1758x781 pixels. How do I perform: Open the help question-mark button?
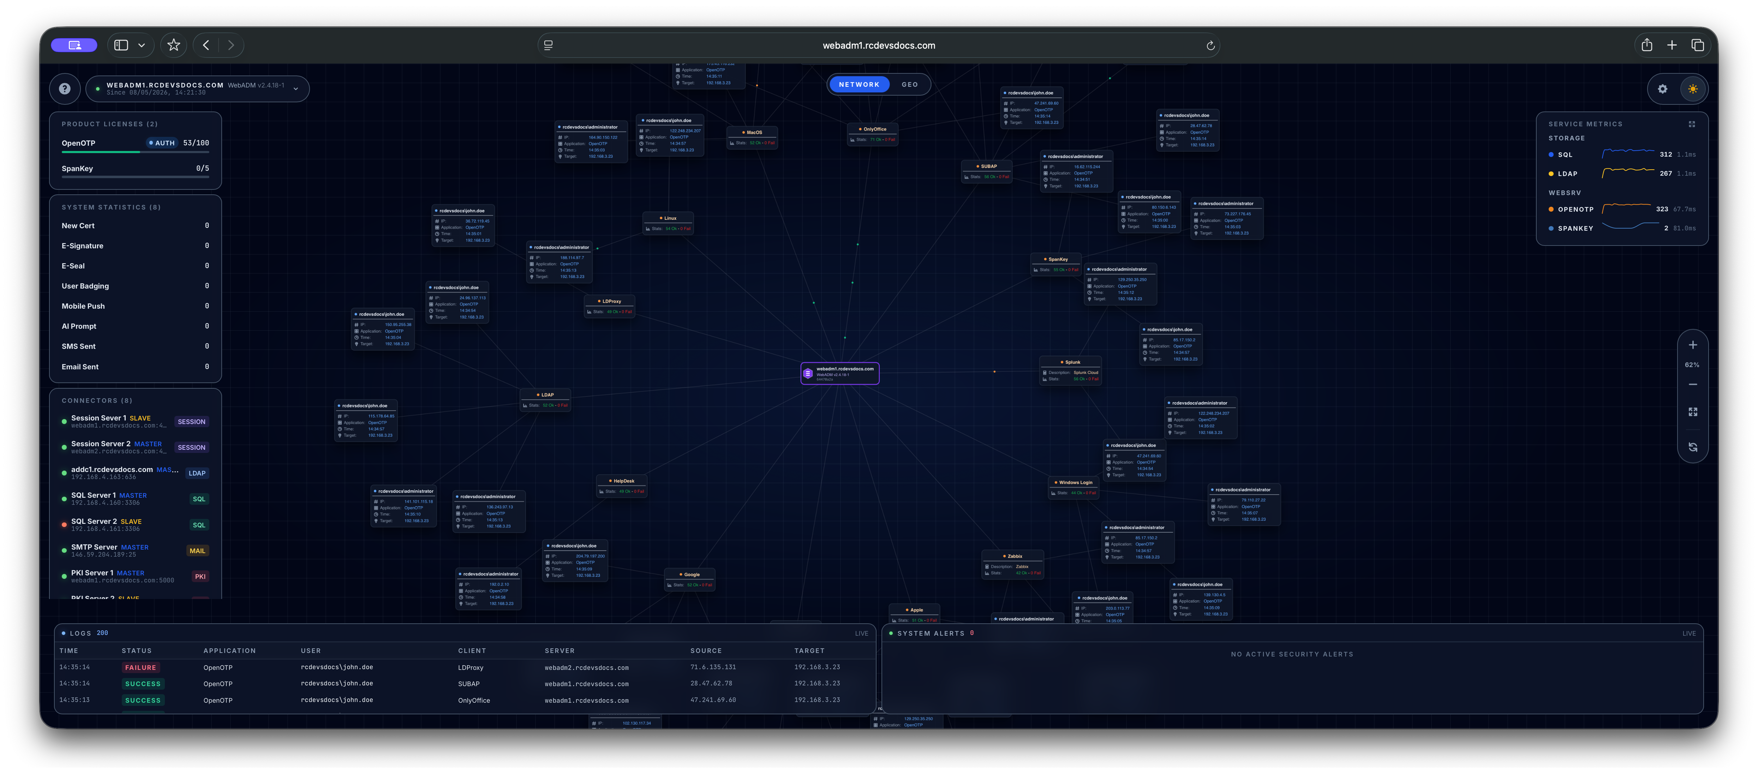click(x=64, y=89)
